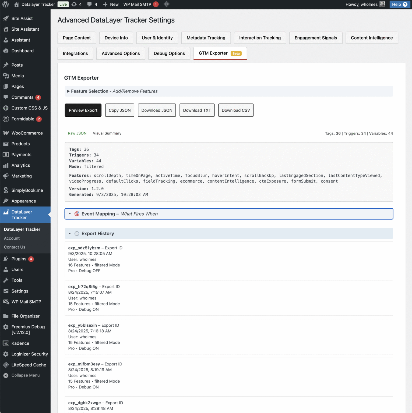Open Freemius Debug menu item
Screen dimensions: 412x413
click(x=25, y=330)
